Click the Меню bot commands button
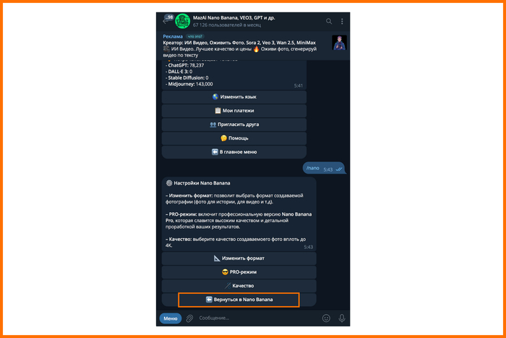This screenshot has height=338, width=506. (x=171, y=318)
